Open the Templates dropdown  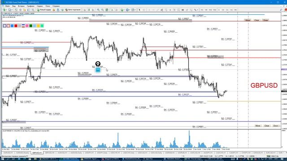(134, 10)
